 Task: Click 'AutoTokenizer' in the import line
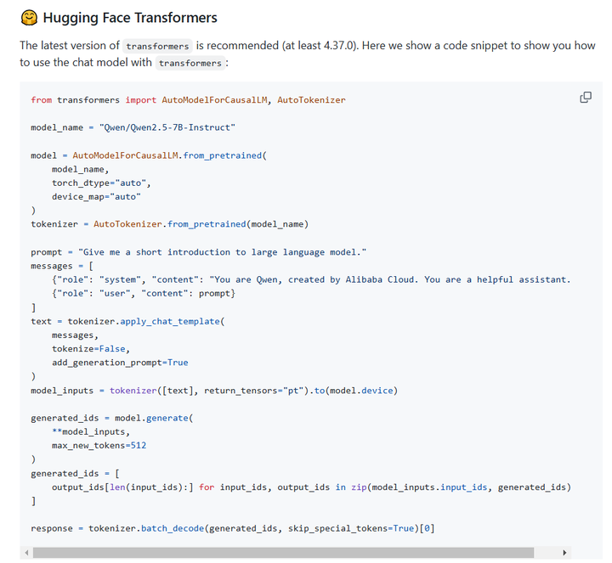point(311,100)
